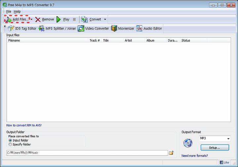The height and width of the screenshot is (167, 238).
Task: Open the 'Need more formats?' link
Action: tap(195, 156)
